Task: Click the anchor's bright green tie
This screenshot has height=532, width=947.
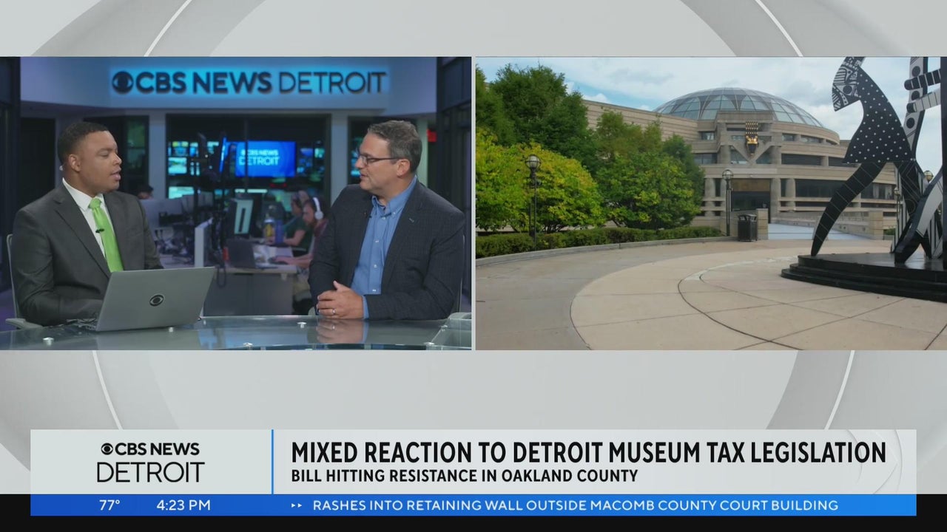Action: (x=106, y=233)
